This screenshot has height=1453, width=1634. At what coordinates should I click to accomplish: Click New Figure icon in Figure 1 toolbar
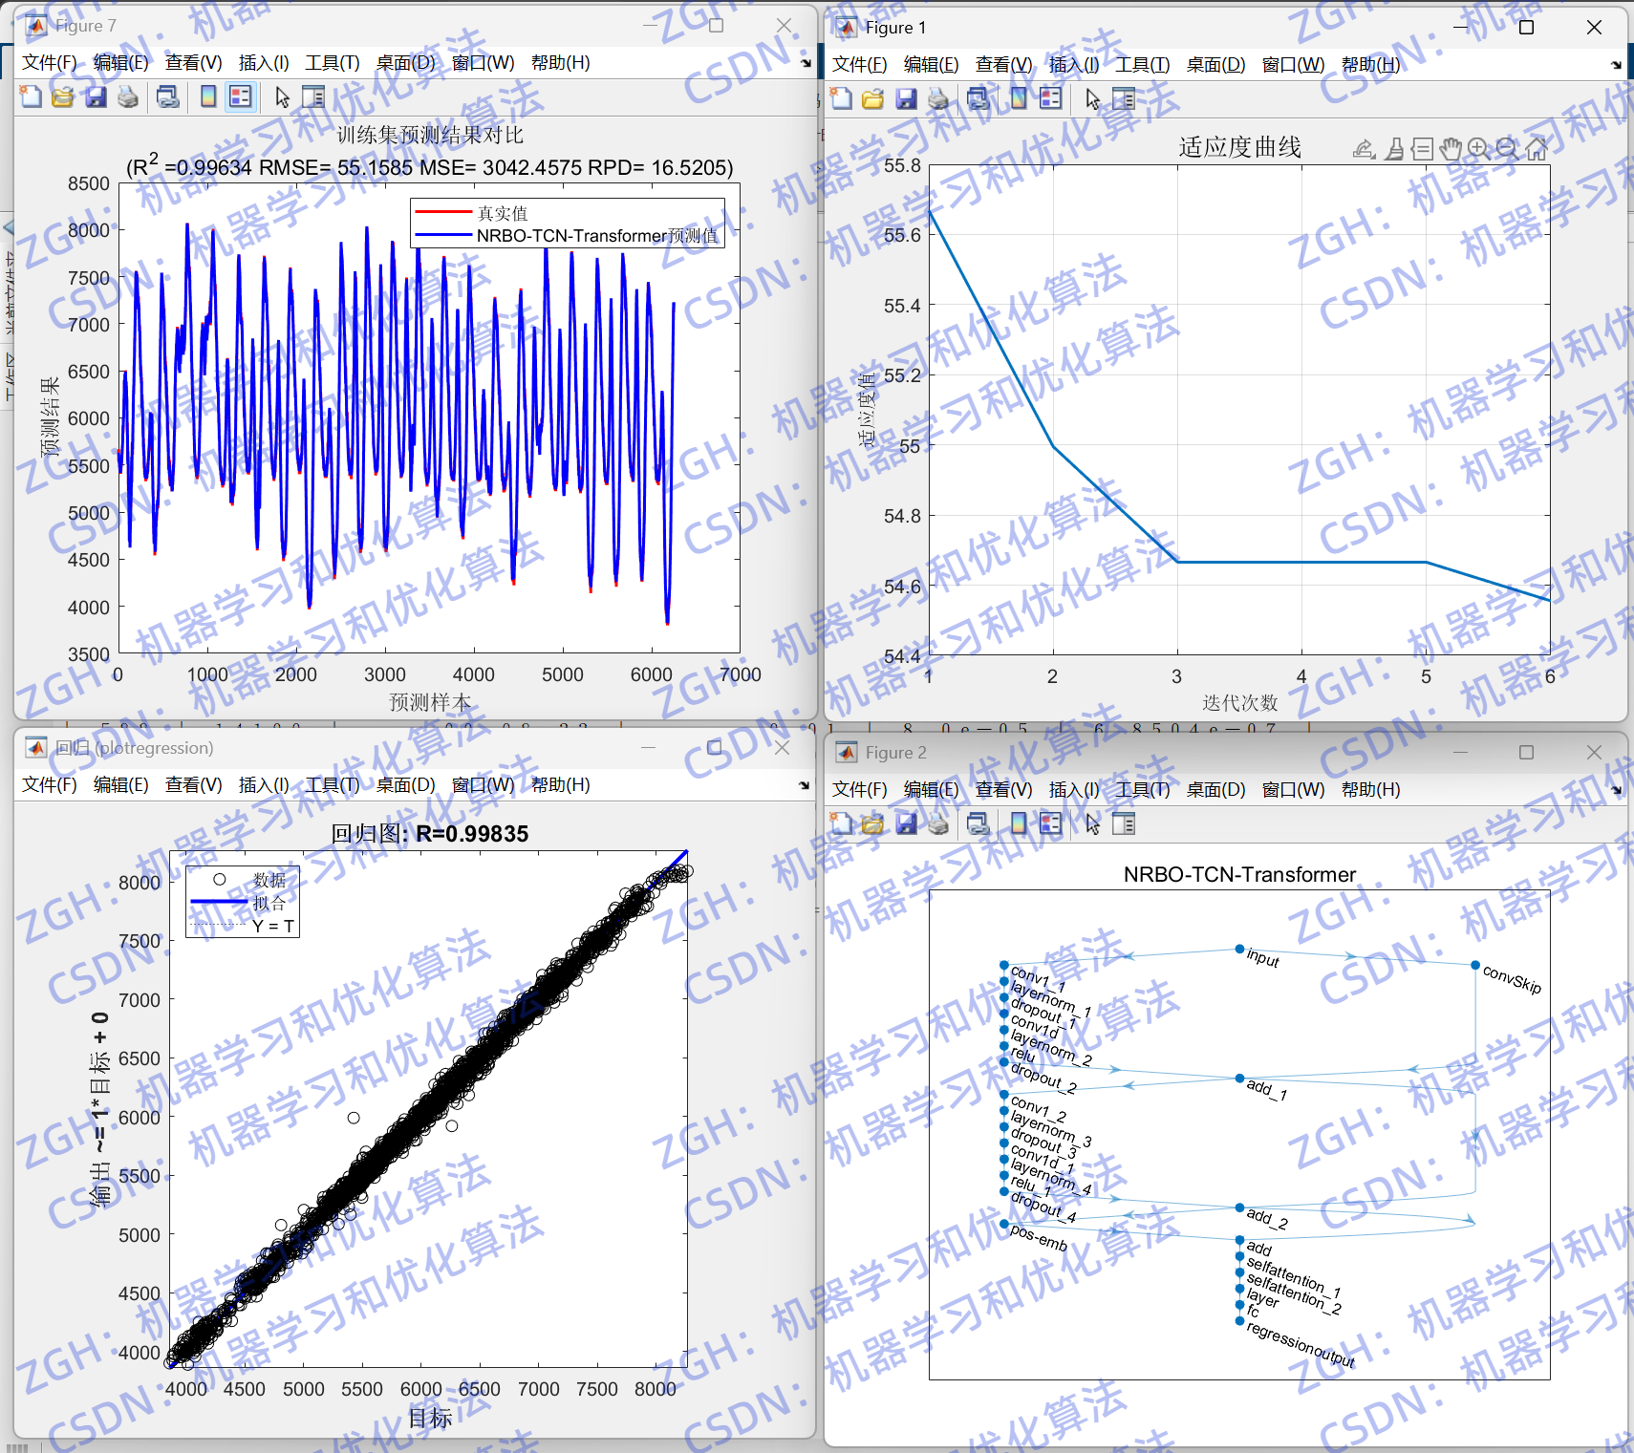point(841,98)
